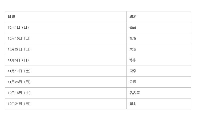Select the 11月26日(日) date cell

19,82
